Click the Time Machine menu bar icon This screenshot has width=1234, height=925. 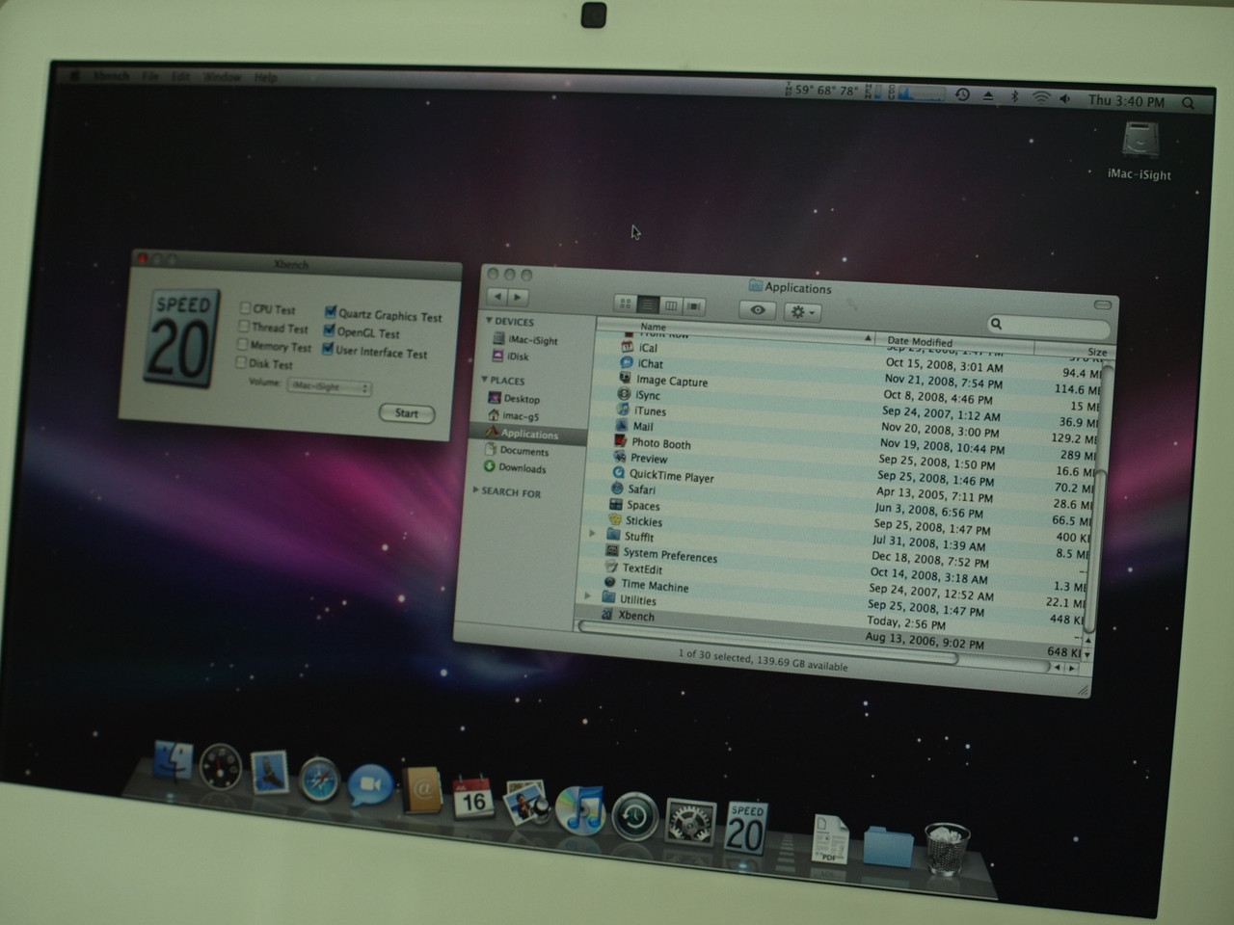(x=962, y=94)
